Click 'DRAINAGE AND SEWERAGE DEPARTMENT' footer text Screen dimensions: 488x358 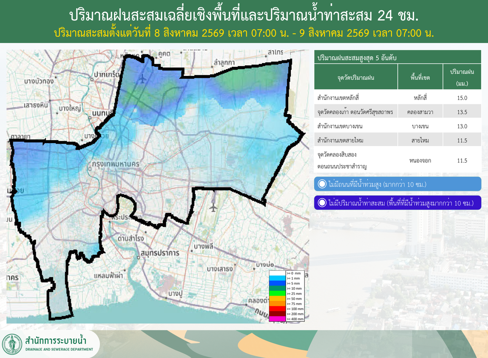59,349
